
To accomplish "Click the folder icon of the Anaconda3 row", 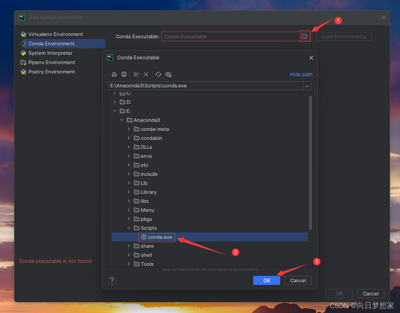I will pyautogui.click(x=130, y=120).
